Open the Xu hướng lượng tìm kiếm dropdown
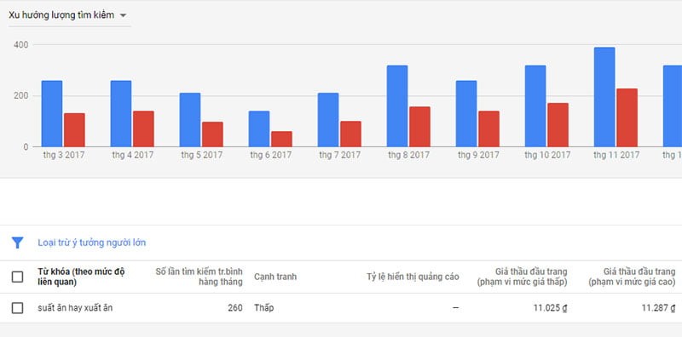Viewport: 682px width, 337px height. (x=67, y=15)
